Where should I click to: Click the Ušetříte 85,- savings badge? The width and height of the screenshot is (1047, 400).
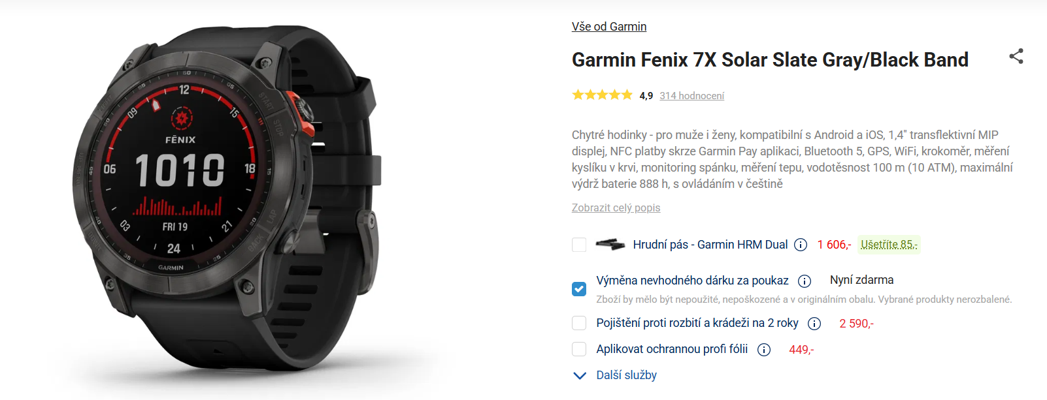click(x=889, y=245)
